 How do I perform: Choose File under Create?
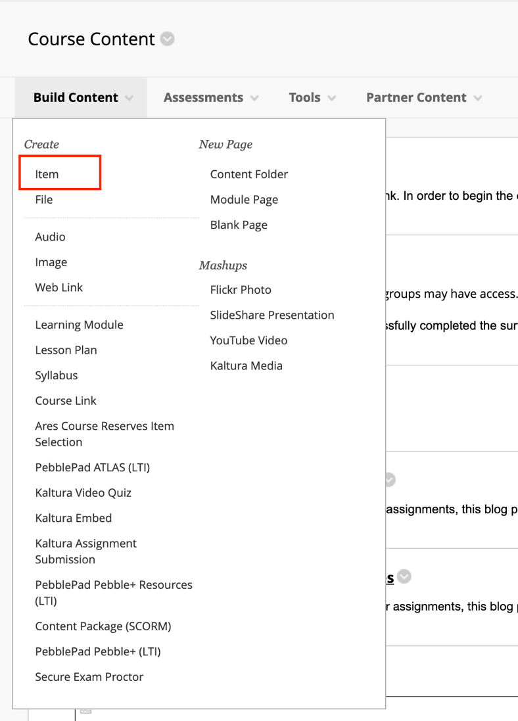44,200
